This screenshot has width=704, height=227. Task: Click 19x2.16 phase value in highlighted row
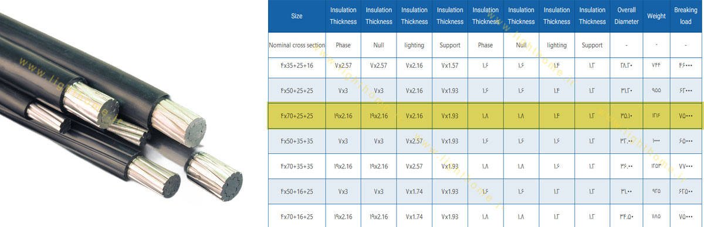pos(343,116)
